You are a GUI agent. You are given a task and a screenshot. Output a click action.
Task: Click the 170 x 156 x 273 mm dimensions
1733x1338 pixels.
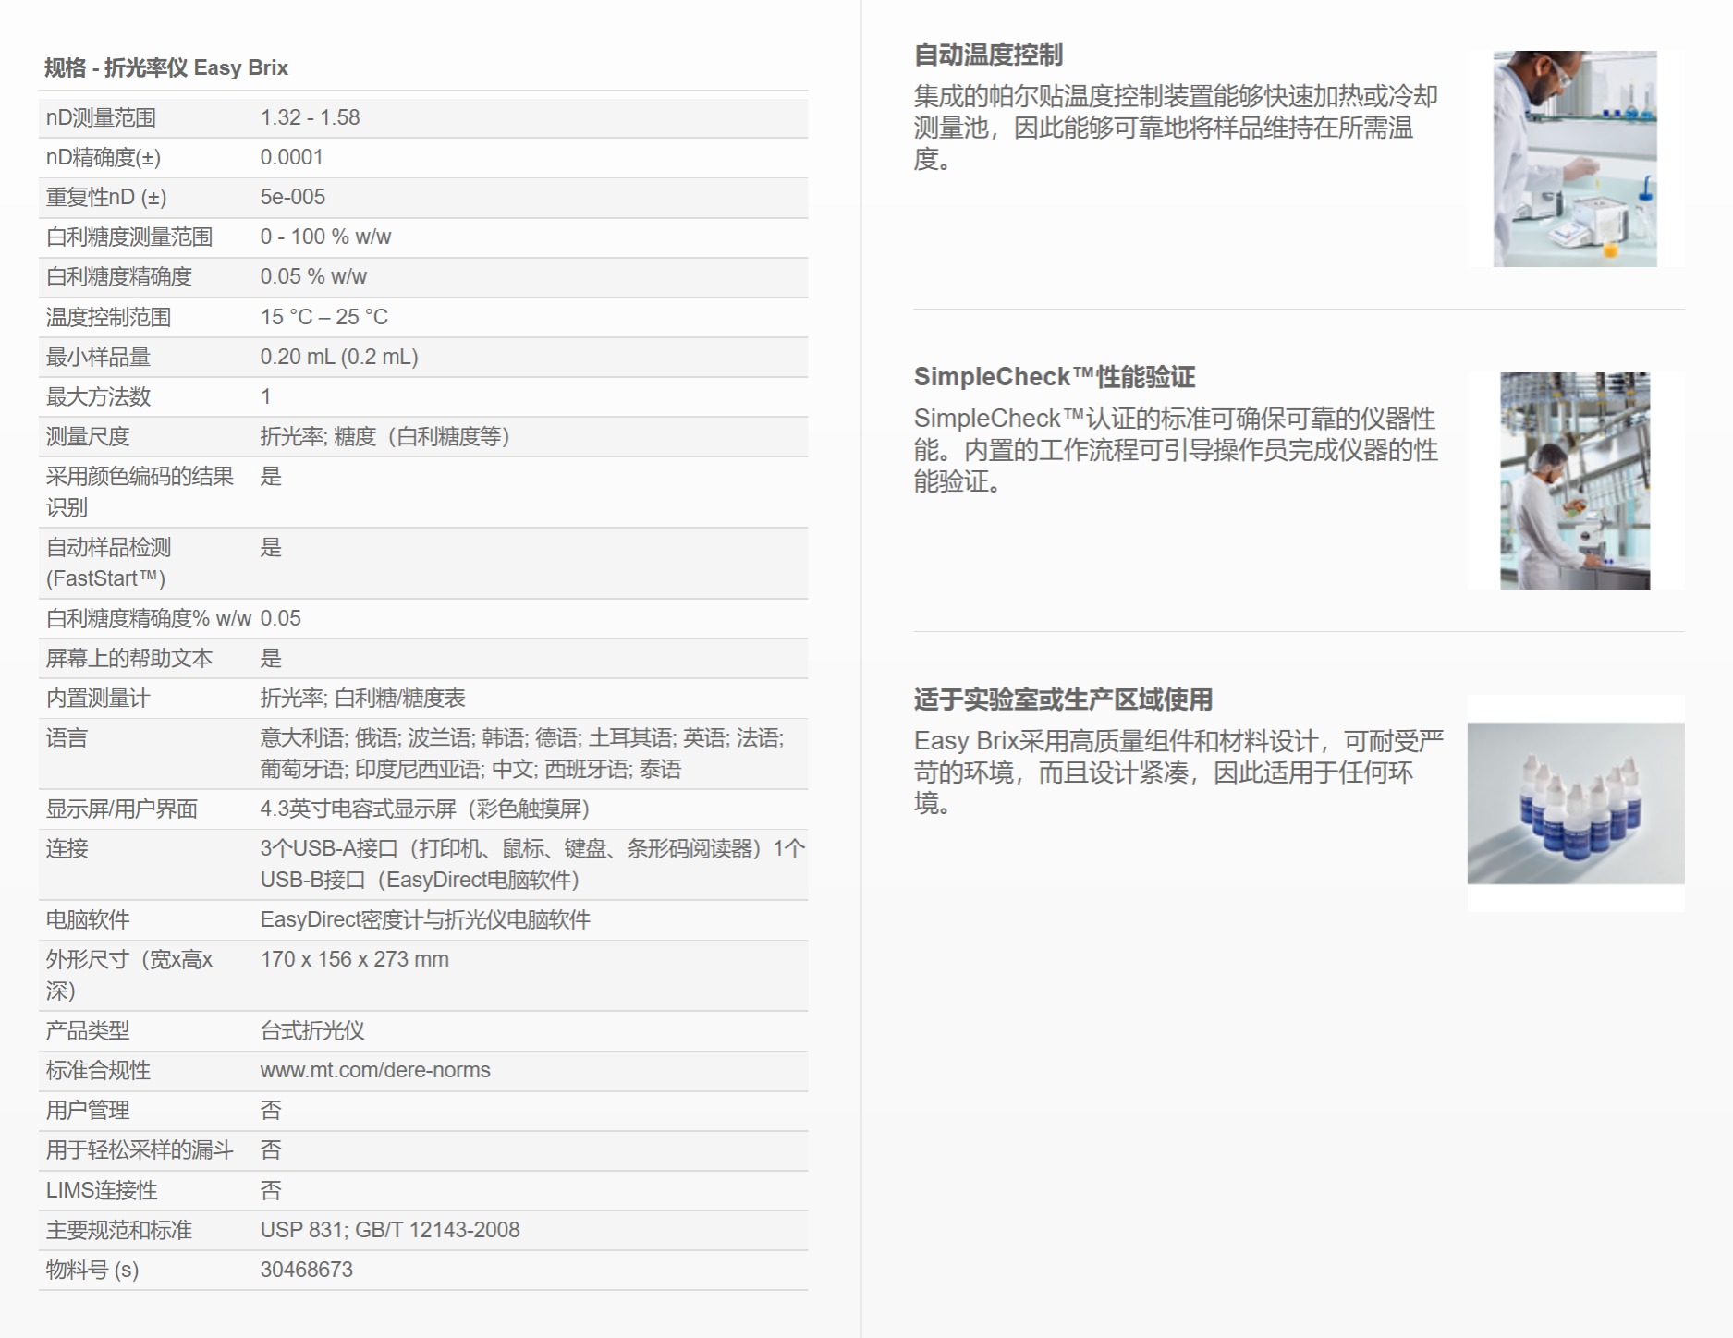pos(354,959)
